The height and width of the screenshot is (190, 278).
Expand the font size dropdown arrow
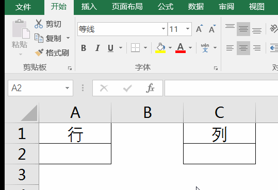click(x=188, y=29)
